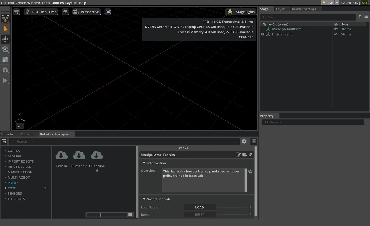The width and height of the screenshot is (370, 226).
Task: Open viewport settings sliders icon
Action: pos(17,12)
